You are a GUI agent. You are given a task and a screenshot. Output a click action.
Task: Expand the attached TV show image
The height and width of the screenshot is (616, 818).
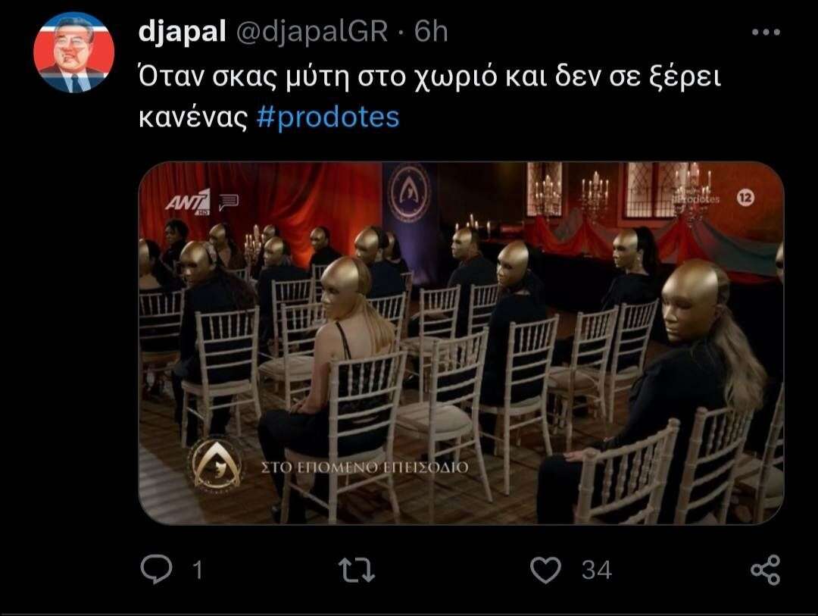(x=461, y=343)
